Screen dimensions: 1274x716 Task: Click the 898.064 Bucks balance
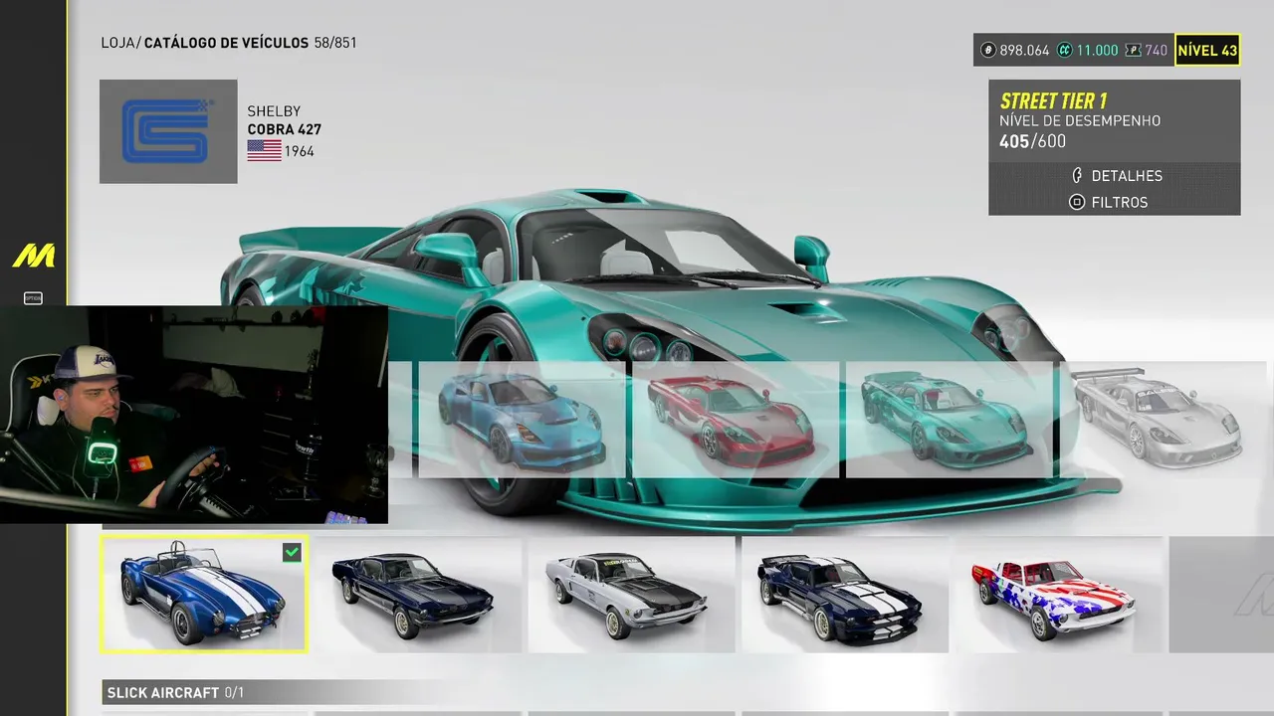click(1024, 50)
